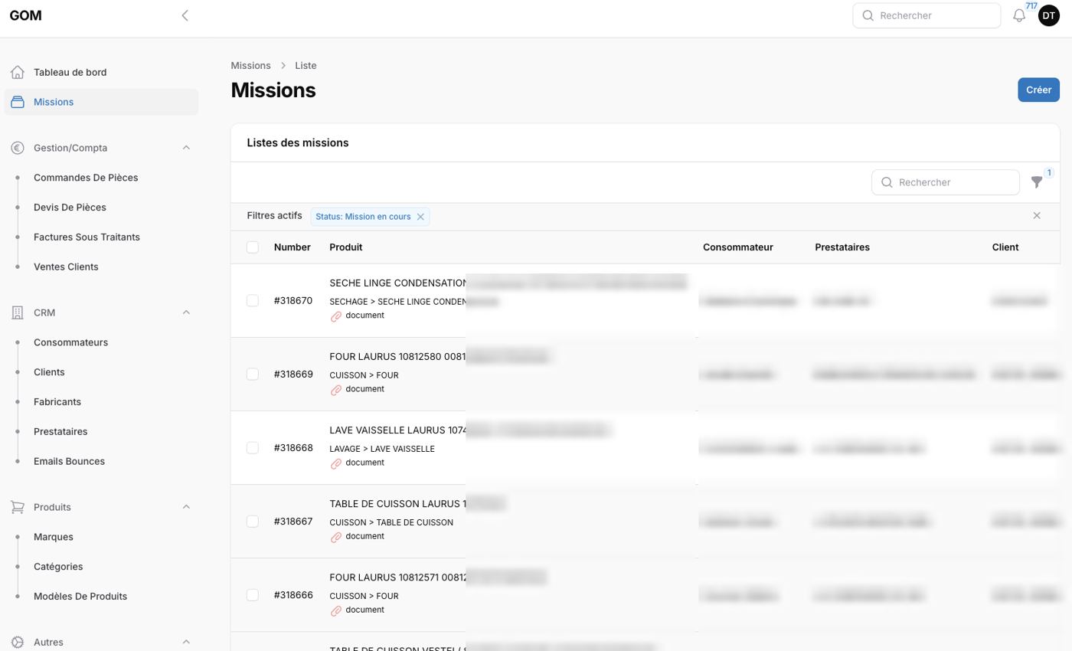Image resolution: width=1072 pixels, height=651 pixels.
Task: Click the CRM building icon
Action: 18,312
